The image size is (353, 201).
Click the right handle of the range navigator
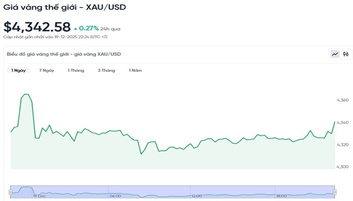[x=334, y=191]
